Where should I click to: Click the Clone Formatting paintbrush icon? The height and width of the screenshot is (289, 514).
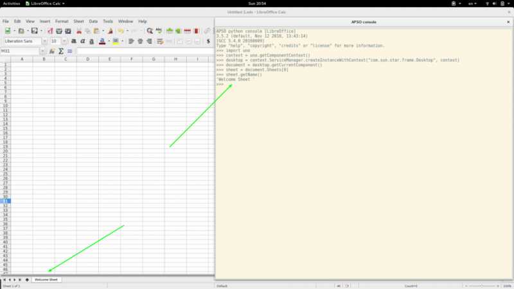111,31
